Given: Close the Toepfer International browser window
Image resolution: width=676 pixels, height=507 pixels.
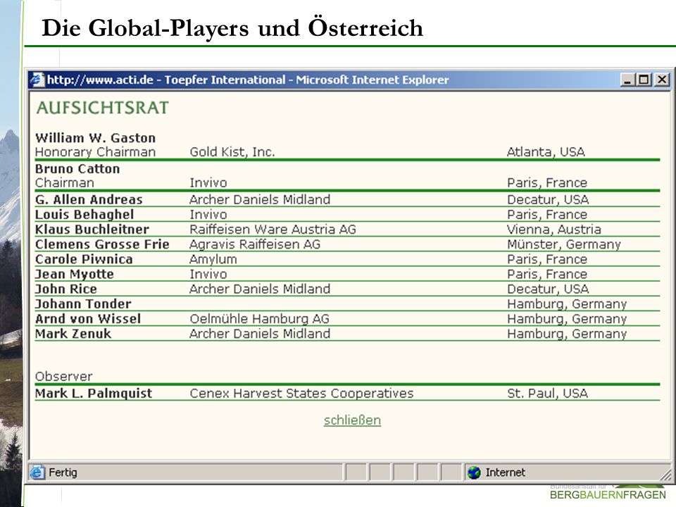Looking at the screenshot, I should pos(662,80).
